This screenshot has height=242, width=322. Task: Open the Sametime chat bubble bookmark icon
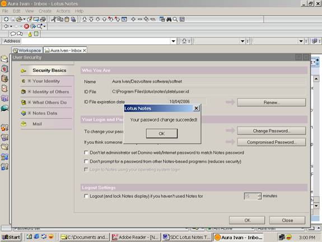coord(4,108)
